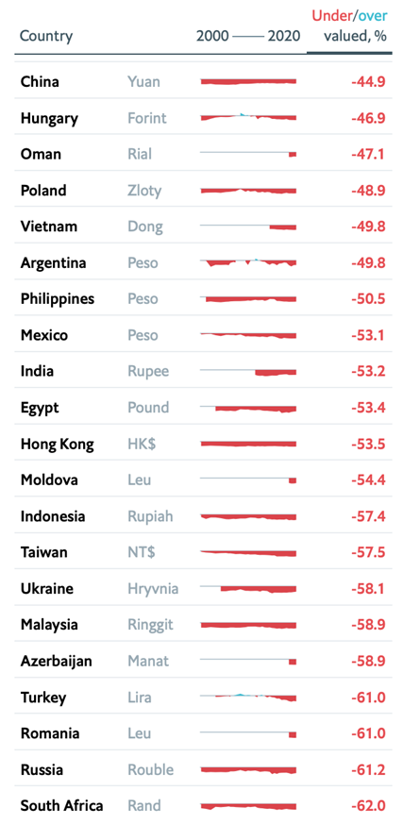Open Argentina's Peso sparkline

pyautogui.click(x=248, y=262)
